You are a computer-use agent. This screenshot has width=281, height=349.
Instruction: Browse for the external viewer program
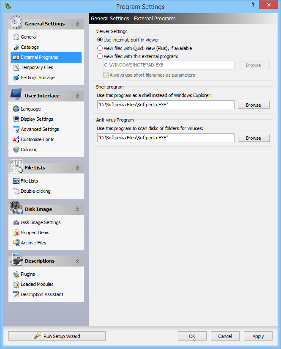[x=254, y=65]
